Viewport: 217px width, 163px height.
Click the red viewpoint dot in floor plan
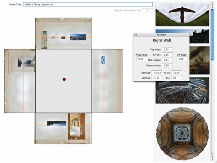(x=64, y=79)
